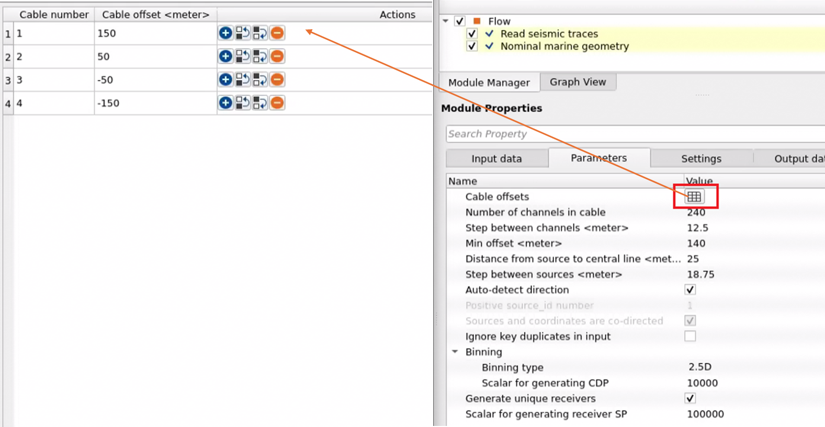Screen dimensions: 825x427
Task: Move cable 2 row up
Action: pos(243,56)
